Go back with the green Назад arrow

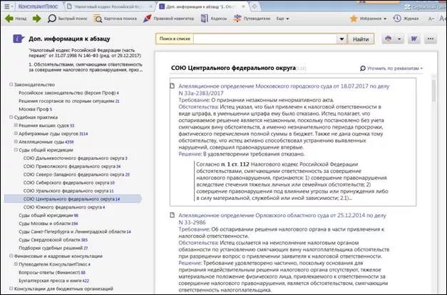point(16,19)
